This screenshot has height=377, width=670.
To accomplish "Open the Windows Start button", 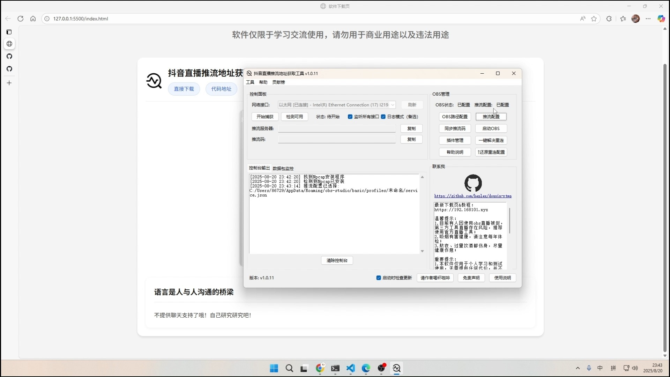I will click(274, 368).
